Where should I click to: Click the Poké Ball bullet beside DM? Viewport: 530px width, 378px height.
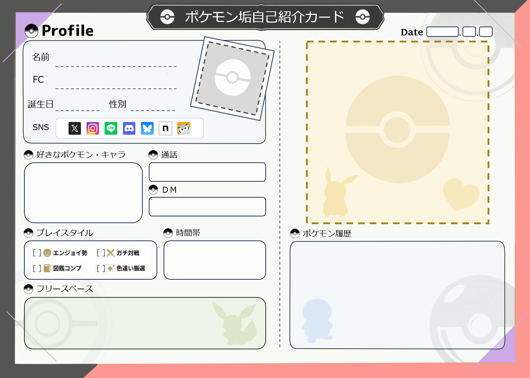point(153,190)
